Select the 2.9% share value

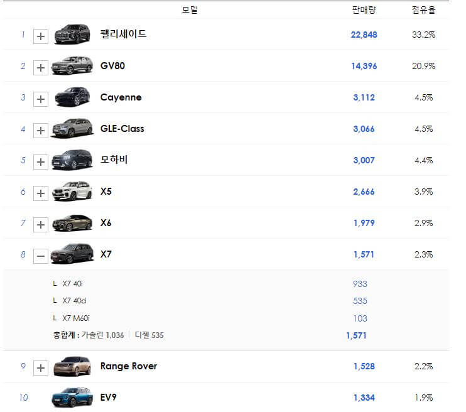(x=423, y=223)
